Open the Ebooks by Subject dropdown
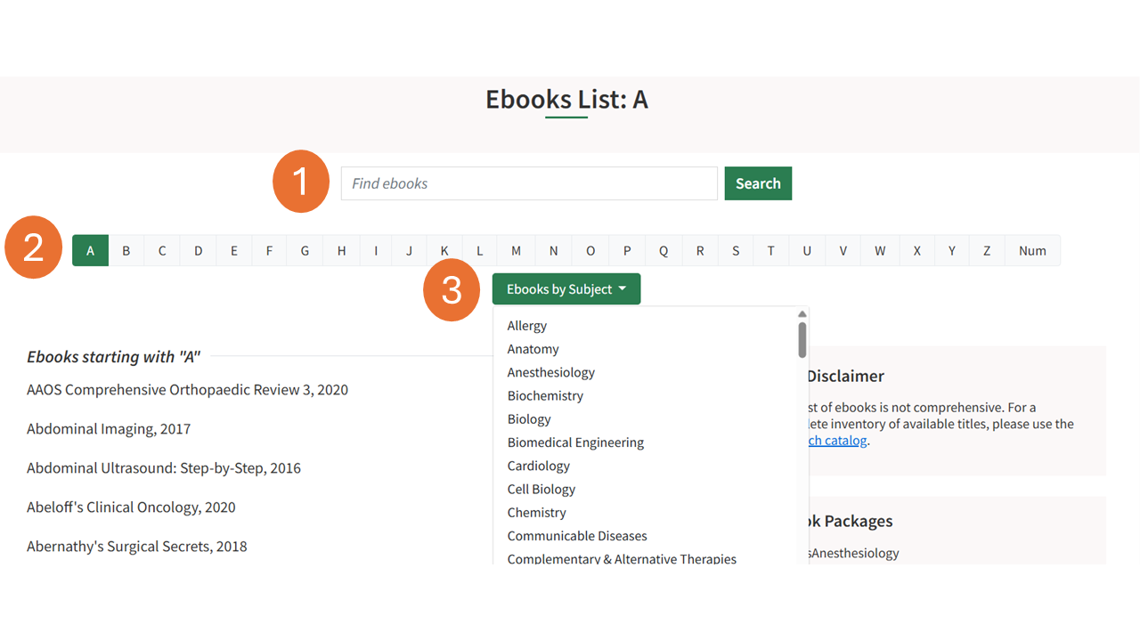Screen dimensions: 1140x641 click(566, 289)
